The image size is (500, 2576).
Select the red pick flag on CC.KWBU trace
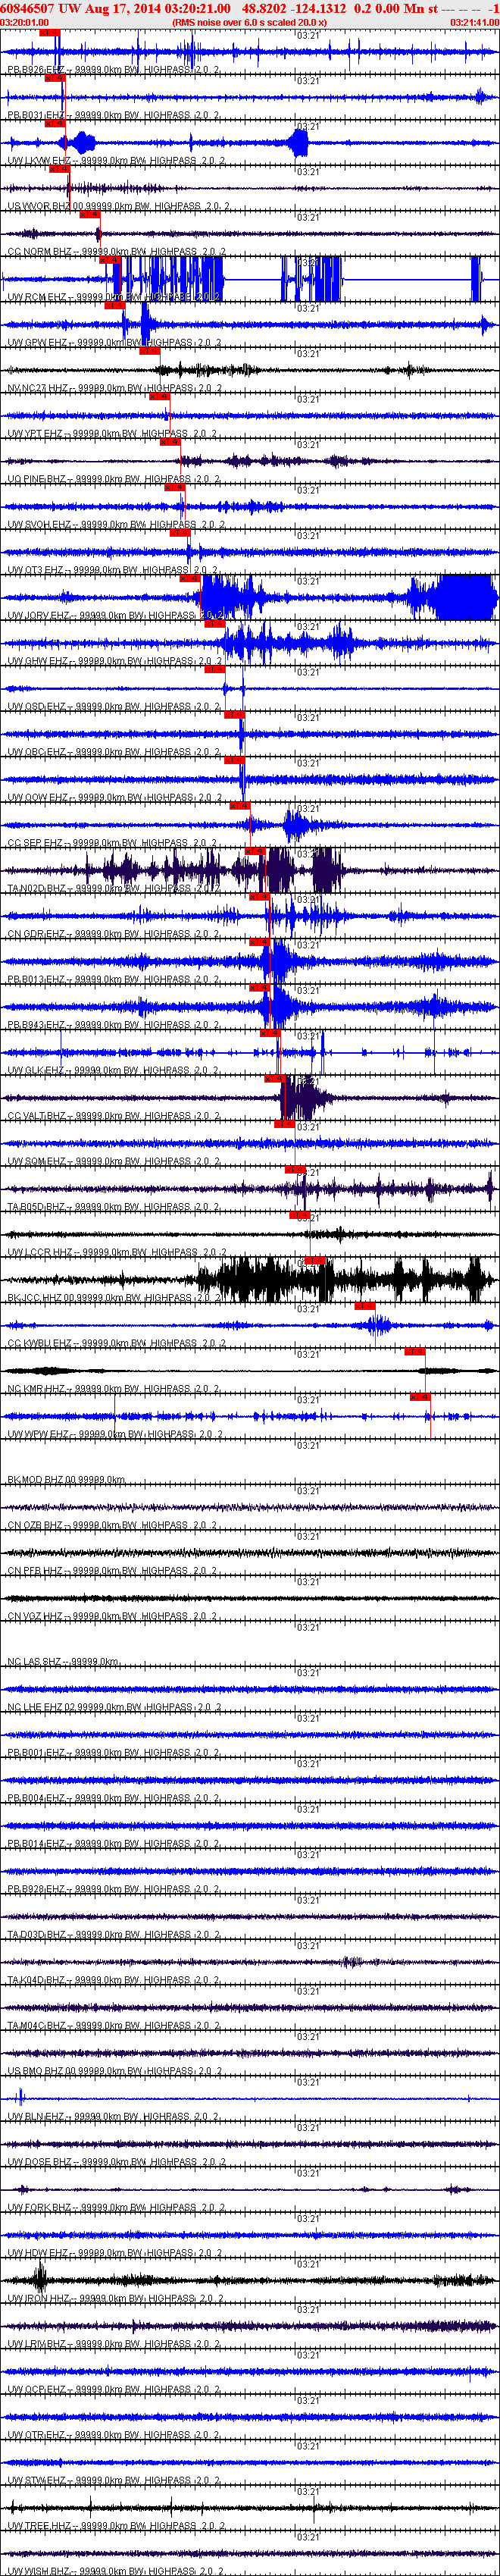(x=364, y=1306)
